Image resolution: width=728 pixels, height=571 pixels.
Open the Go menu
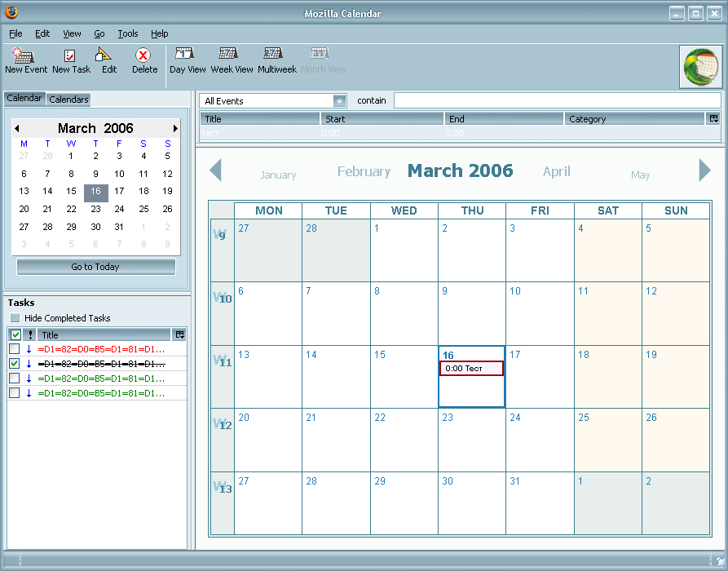point(99,33)
